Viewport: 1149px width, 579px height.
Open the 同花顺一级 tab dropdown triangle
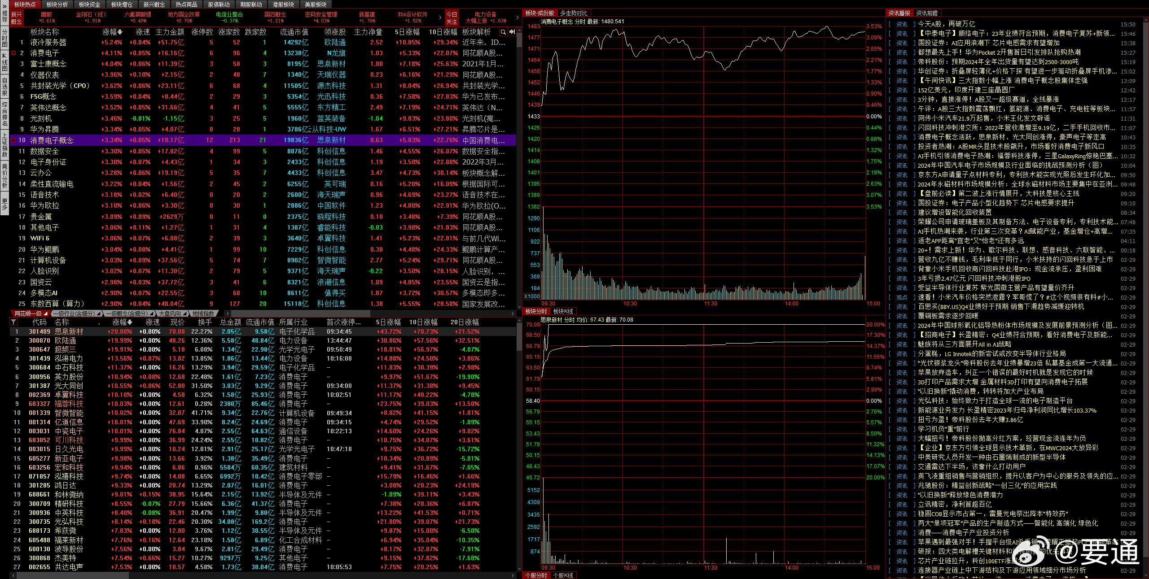(46, 313)
